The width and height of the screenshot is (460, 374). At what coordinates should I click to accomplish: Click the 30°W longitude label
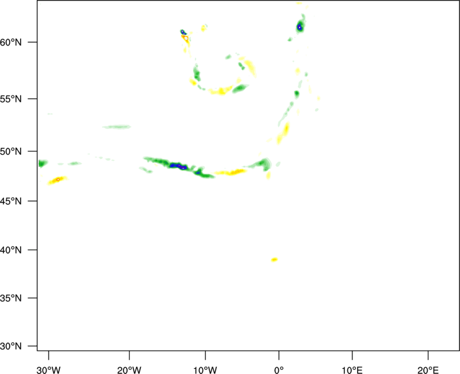pyautogui.click(x=48, y=370)
